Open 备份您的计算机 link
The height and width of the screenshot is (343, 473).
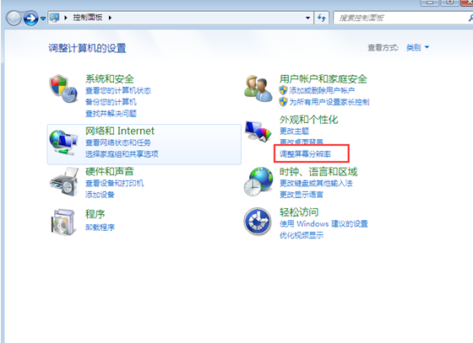click(111, 102)
